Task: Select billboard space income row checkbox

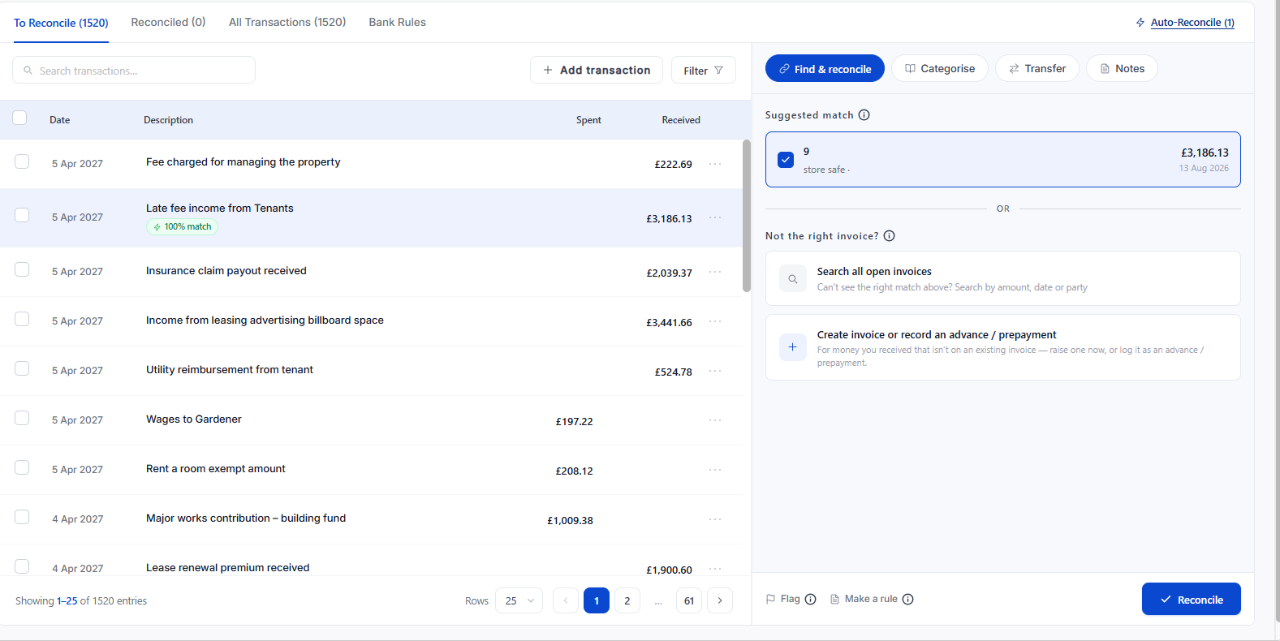Action: click(x=22, y=319)
